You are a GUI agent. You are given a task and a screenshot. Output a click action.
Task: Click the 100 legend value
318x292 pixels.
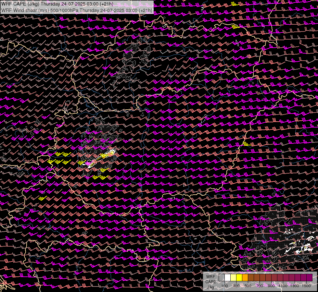tap(224, 286)
